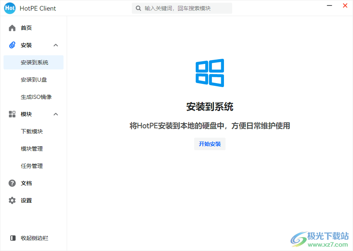
Task: Click the modules grid icon beside 模块
Action: pos(12,114)
